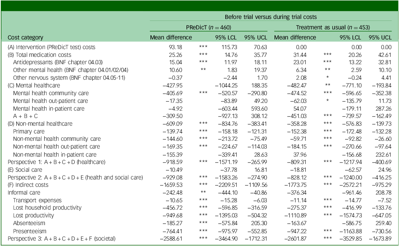Screen dimensions: 399x246
Task: Click the 'Absenteeism' row label
Action: 29,223
